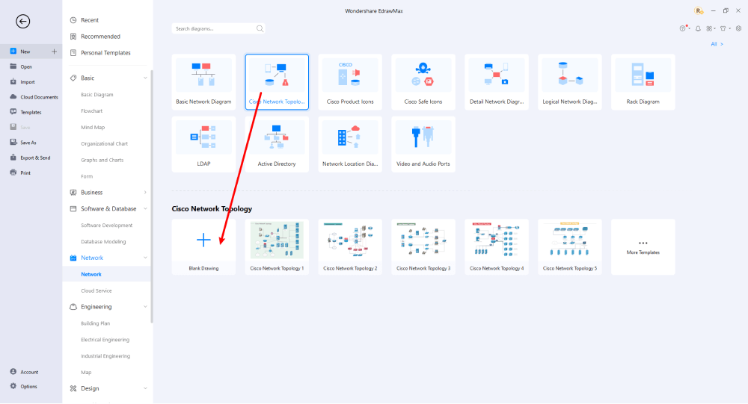Image resolution: width=748 pixels, height=404 pixels.
Task: Open the settings gear icon at top right
Action: point(738,28)
